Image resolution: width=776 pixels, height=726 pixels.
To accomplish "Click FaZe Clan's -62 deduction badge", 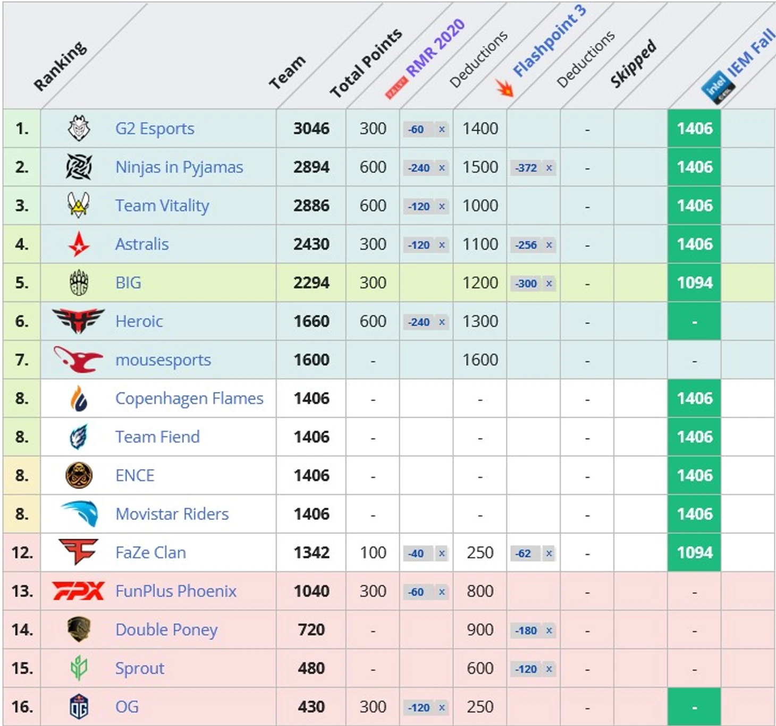I will (x=533, y=553).
